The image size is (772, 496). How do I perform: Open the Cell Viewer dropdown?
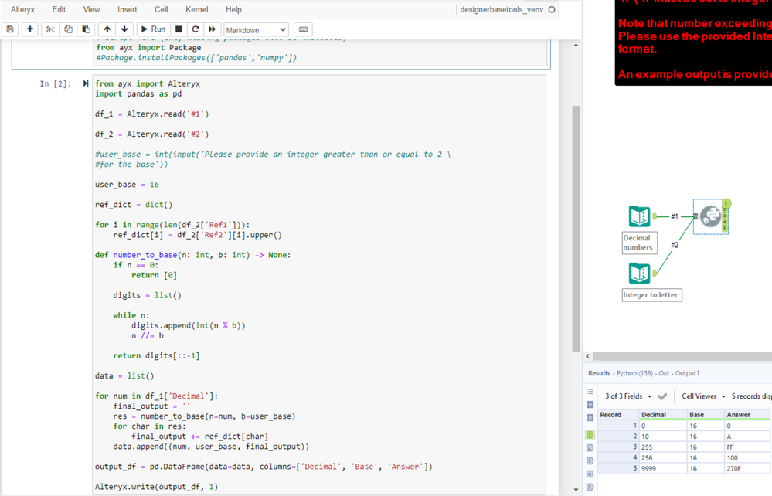tap(701, 394)
